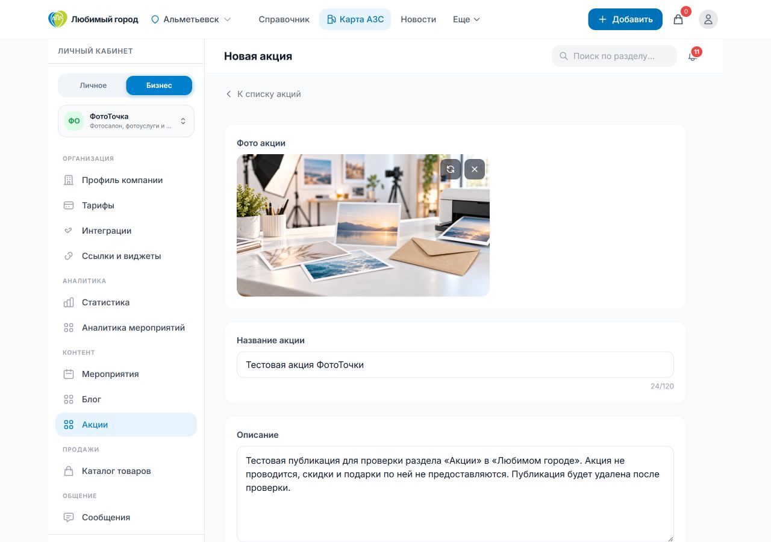The height and width of the screenshot is (542, 771).
Task: Open Справочник in top navigation
Action: click(x=284, y=19)
